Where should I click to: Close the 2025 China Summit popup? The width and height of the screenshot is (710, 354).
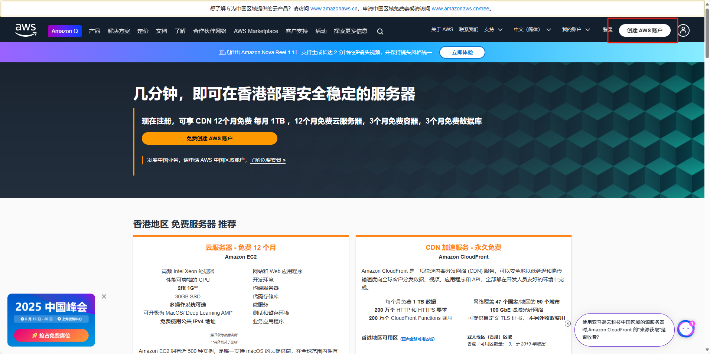[x=104, y=296]
